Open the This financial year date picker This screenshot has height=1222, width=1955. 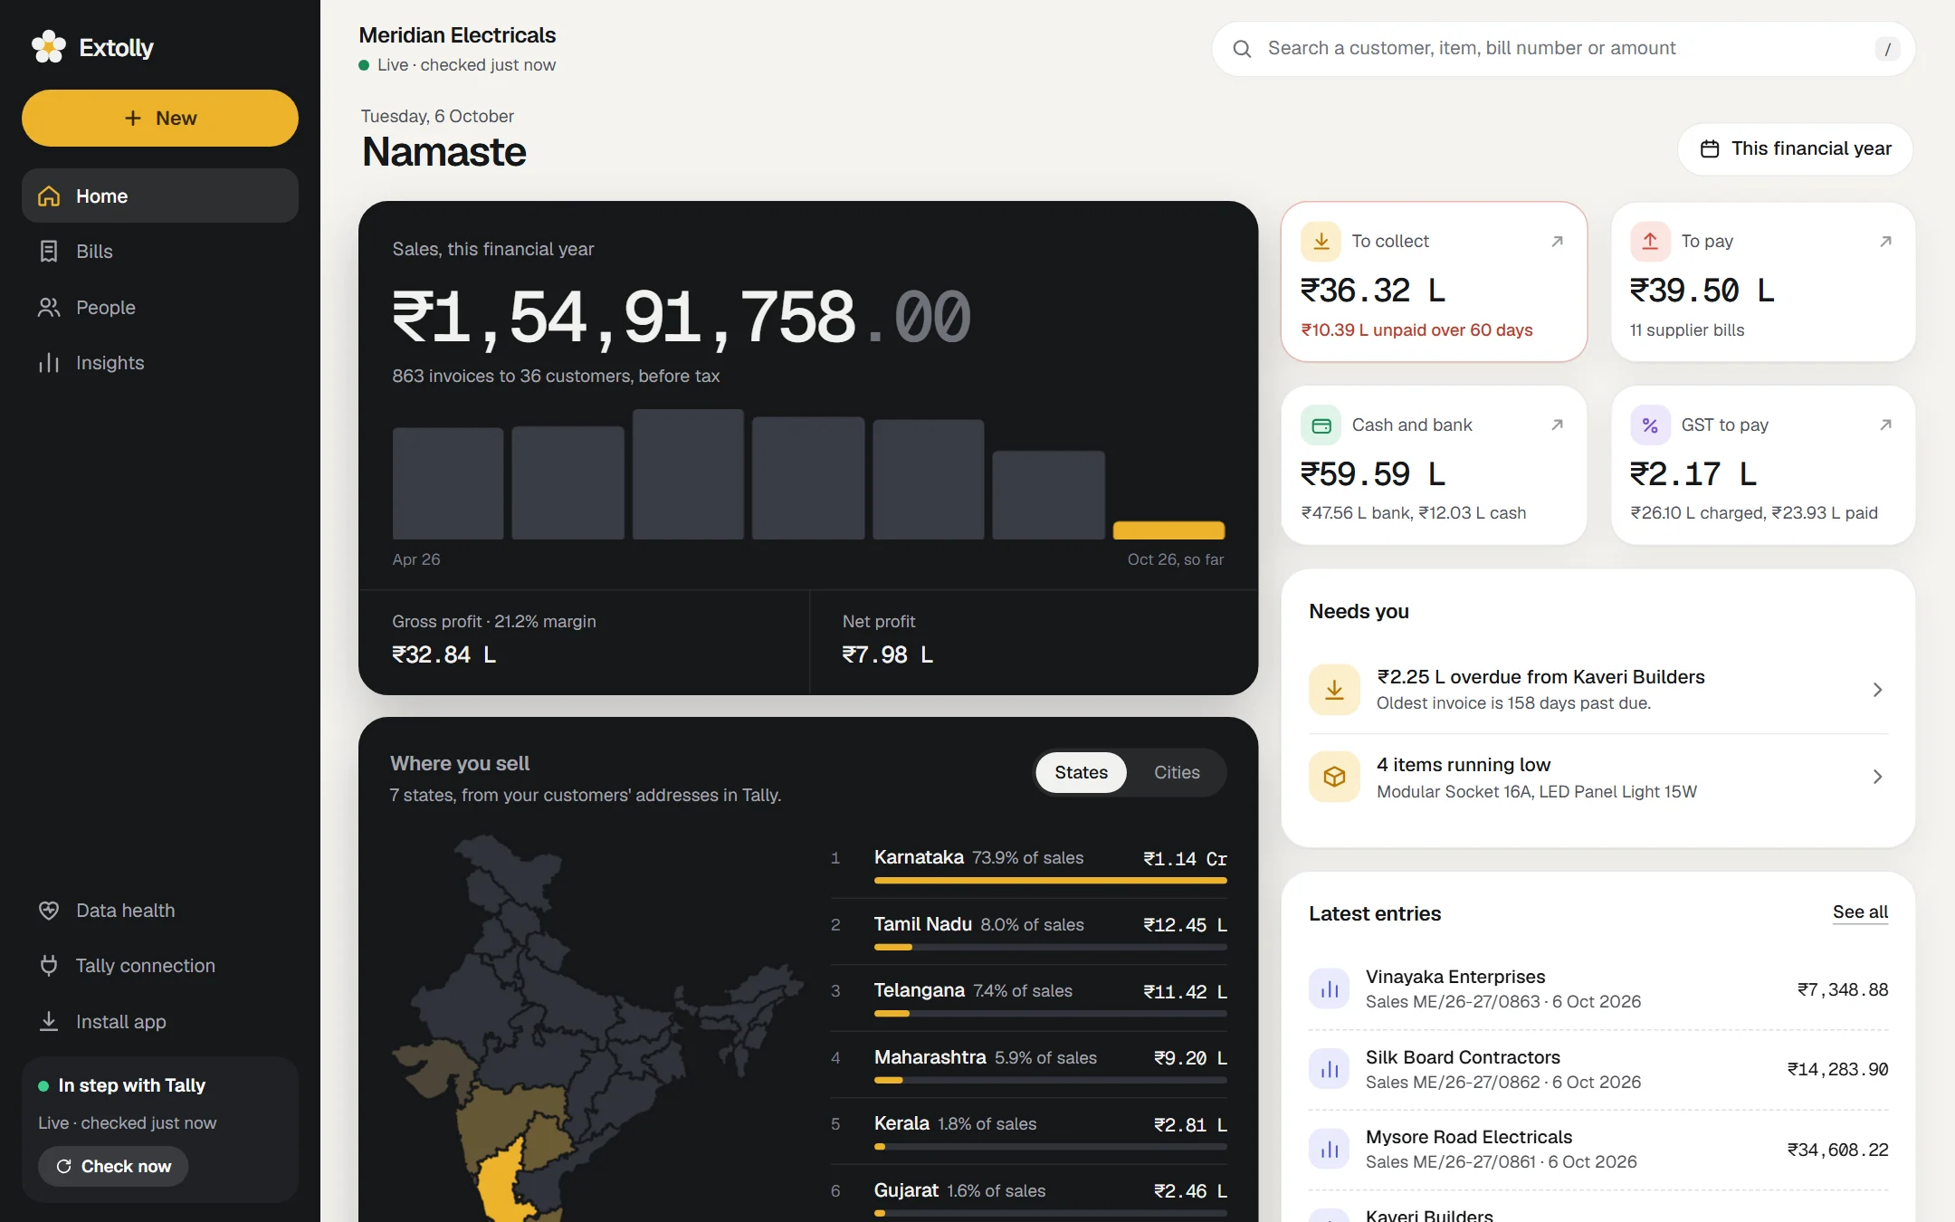pyautogui.click(x=1795, y=149)
